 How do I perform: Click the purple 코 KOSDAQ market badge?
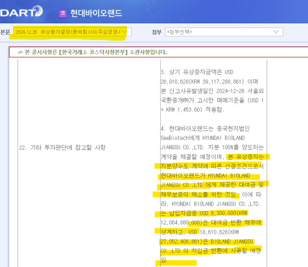click(63, 14)
